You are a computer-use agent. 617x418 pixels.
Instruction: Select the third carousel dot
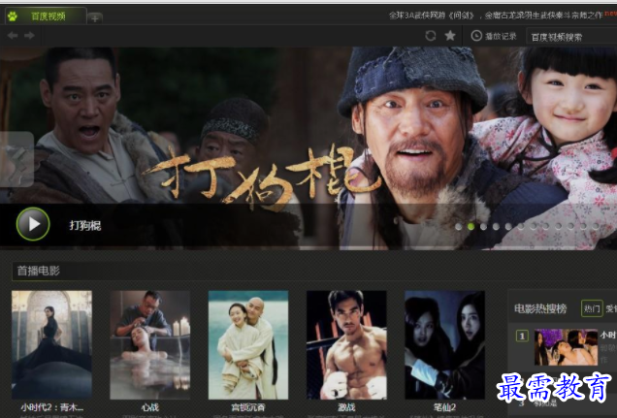[x=483, y=227]
